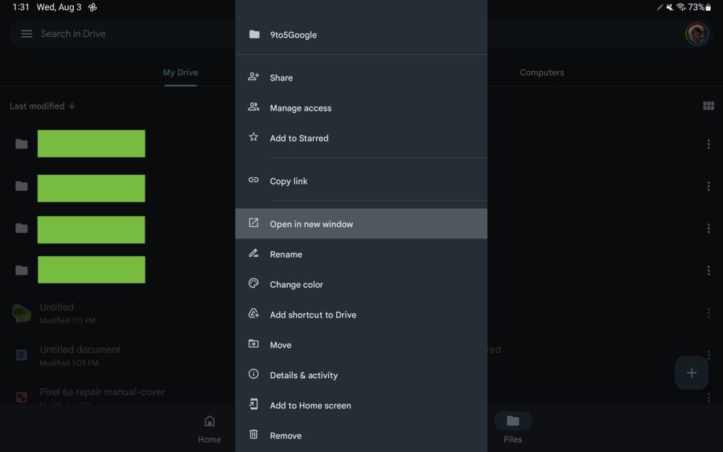This screenshot has height=452, width=723.
Task: Click the Rename pencil icon
Action: (x=254, y=253)
